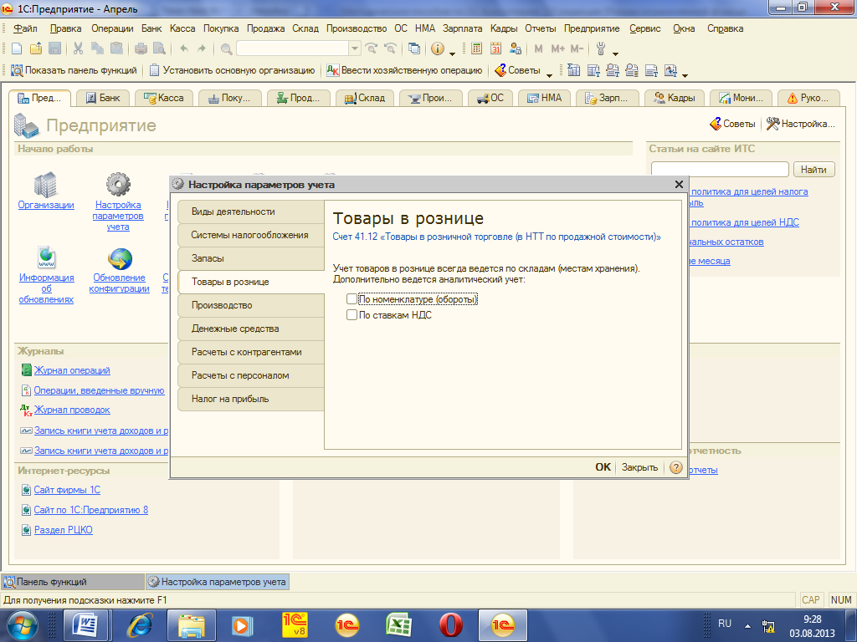Screen dimensions: 857x642
Task: Expand dropdown arrow next to wrench icon
Action: pyautogui.click(x=615, y=53)
